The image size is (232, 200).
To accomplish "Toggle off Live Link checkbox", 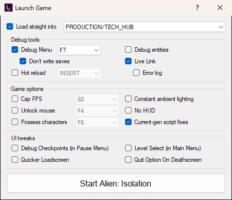I will pos(128,61).
